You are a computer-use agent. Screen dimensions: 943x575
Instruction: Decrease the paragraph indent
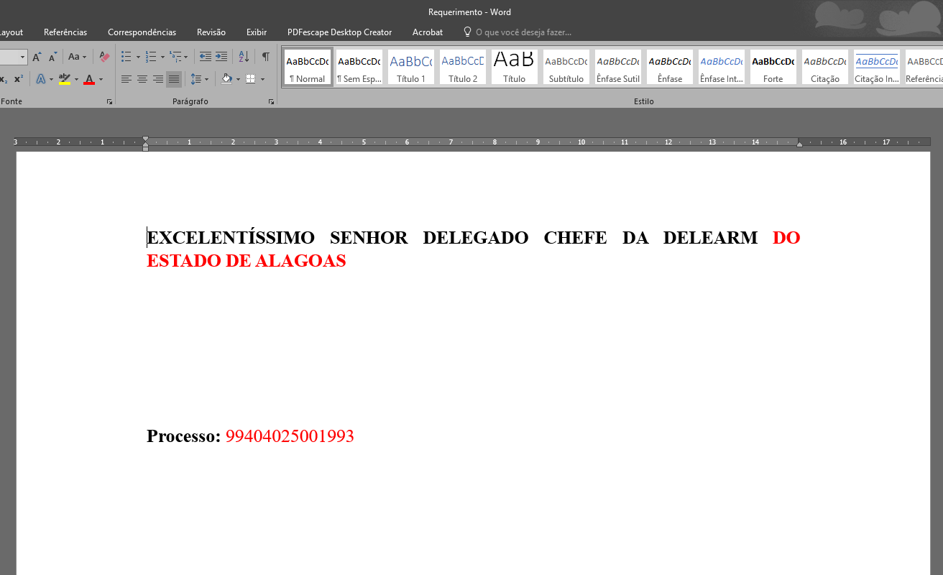[206, 57]
